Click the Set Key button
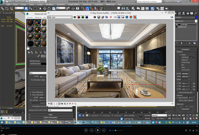 147,119
